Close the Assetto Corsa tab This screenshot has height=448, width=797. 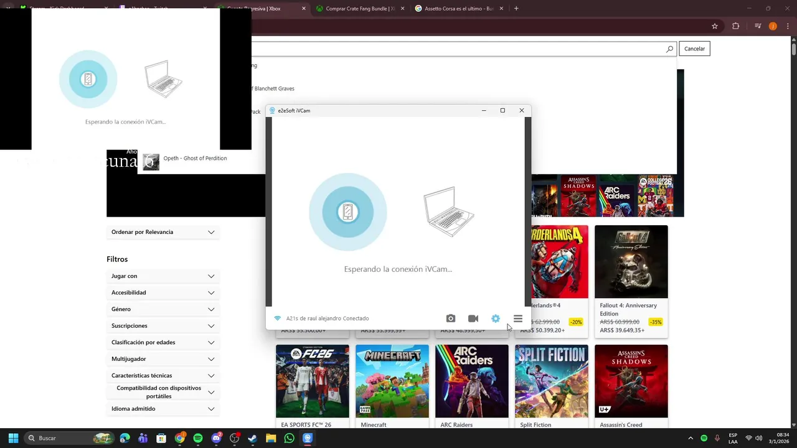(x=502, y=9)
